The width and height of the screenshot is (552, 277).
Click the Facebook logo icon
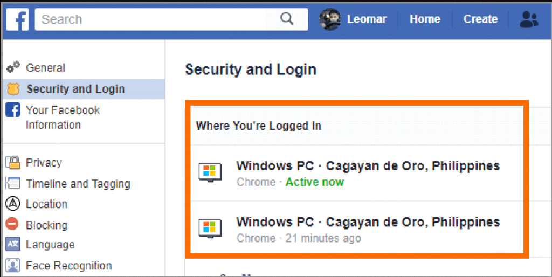(17, 19)
